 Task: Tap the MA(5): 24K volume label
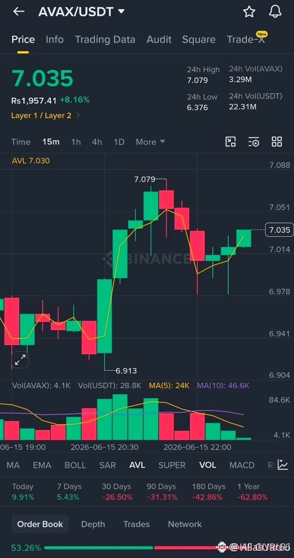click(x=169, y=386)
